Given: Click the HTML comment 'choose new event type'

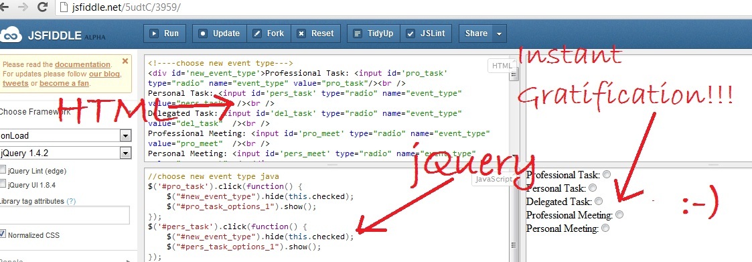Looking at the screenshot, I should [x=220, y=64].
